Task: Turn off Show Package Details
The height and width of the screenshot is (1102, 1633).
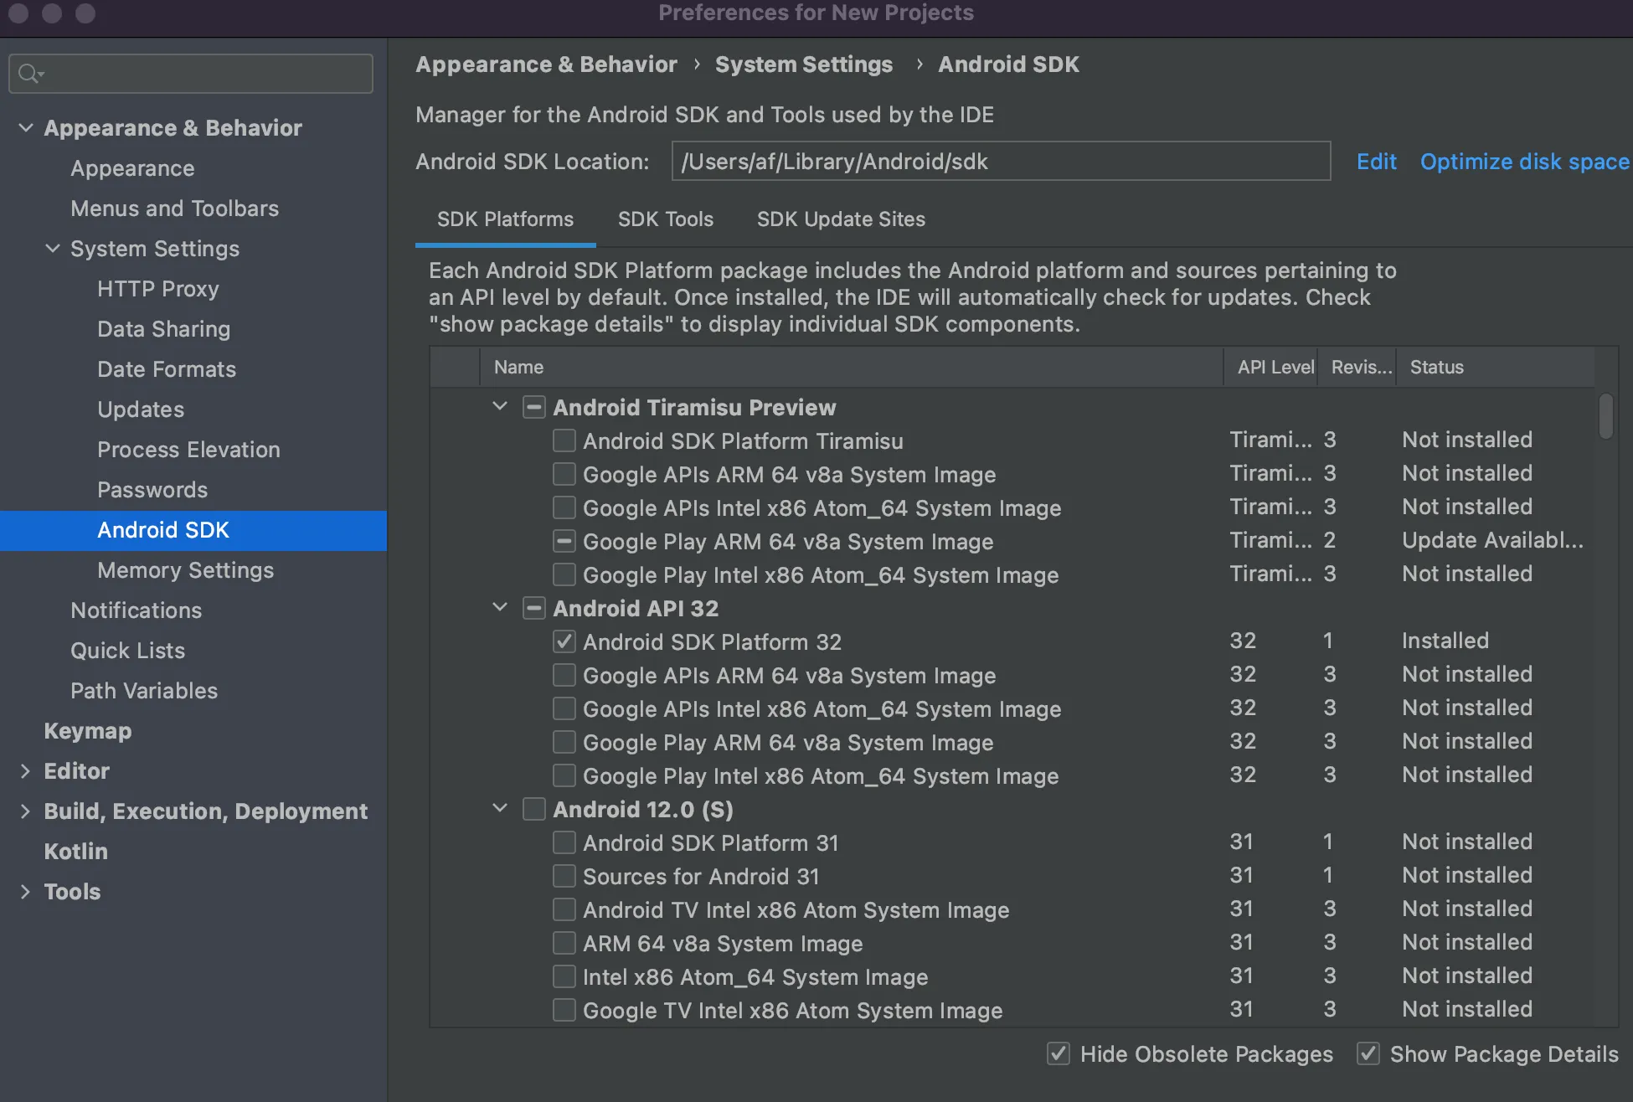Action: (x=1368, y=1053)
